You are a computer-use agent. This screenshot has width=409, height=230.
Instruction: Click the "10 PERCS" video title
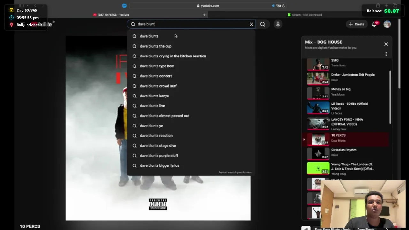point(30,226)
